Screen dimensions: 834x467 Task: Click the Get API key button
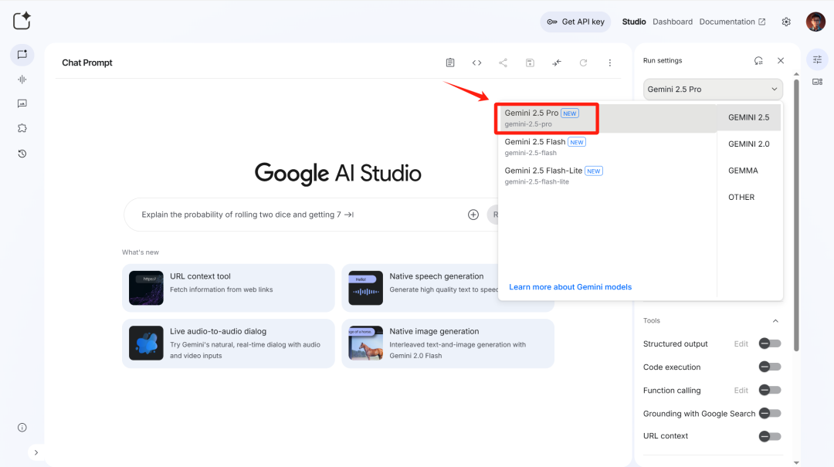(x=575, y=22)
